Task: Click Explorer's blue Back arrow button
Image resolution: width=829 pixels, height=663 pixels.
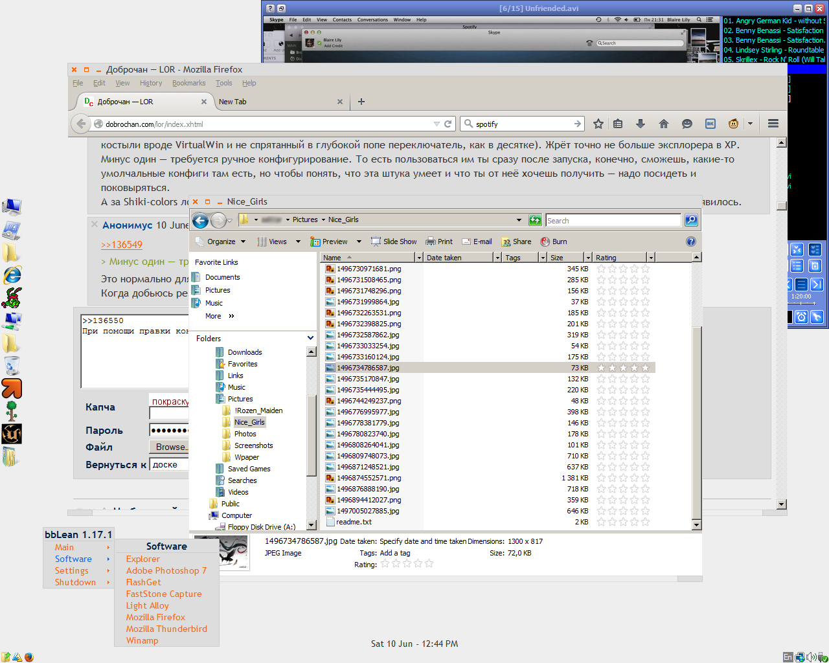Action: point(201,221)
